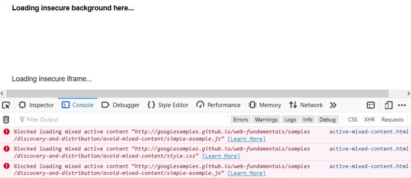Enable the XHR filter
The width and height of the screenshot is (411, 178).
[369, 119]
